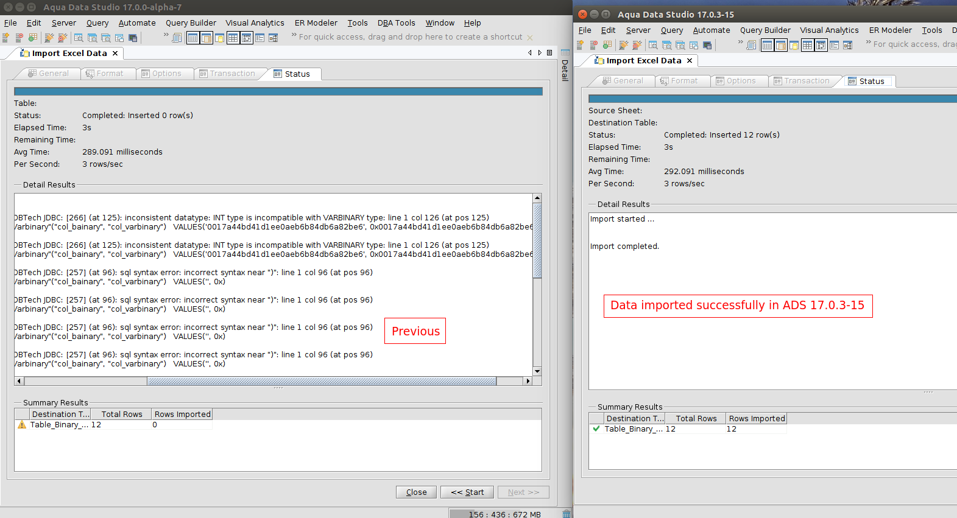Open the single-table magnifier query icon in alpha-7 toolbar
Screen dimensions: 957x518
point(79,38)
